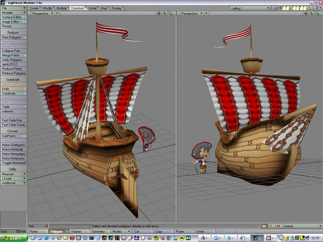Click Merge Points

13,55
